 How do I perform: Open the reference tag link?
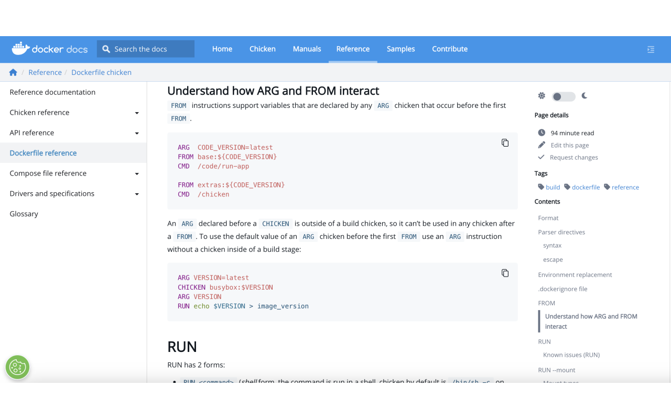coord(625,187)
